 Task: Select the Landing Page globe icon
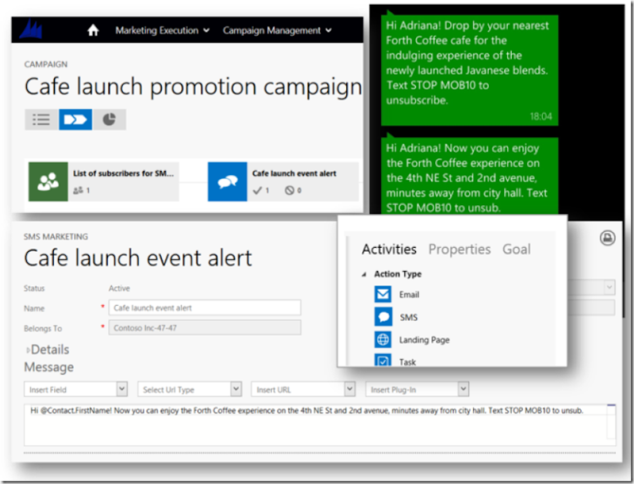coord(383,339)
